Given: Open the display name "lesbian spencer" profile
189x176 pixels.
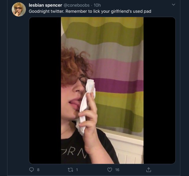Looking at the screenshot, I should [45, 5].
